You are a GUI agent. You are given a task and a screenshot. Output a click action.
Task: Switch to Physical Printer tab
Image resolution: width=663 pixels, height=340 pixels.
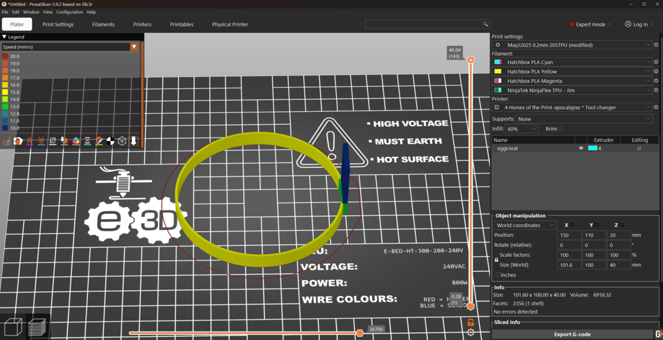click(x=230, y=25)
